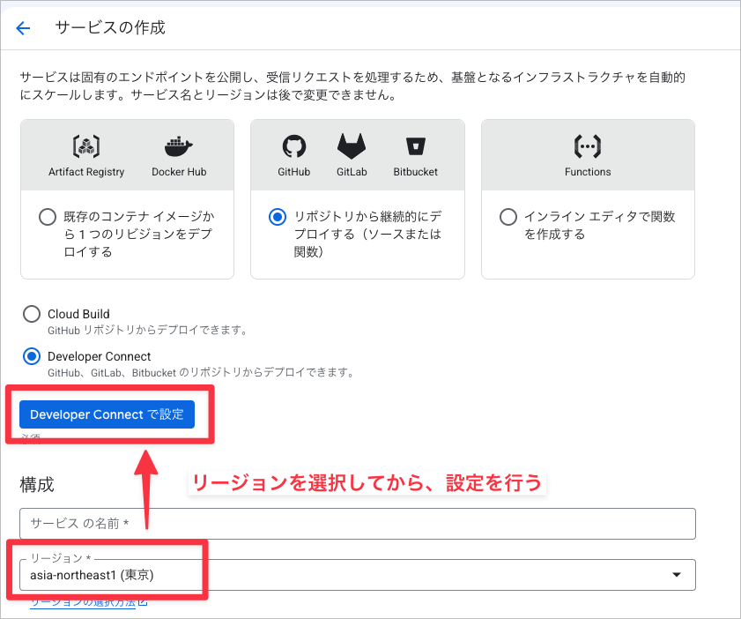Select inline editor function creation radio
741x619 pixels.
(508, 217)
